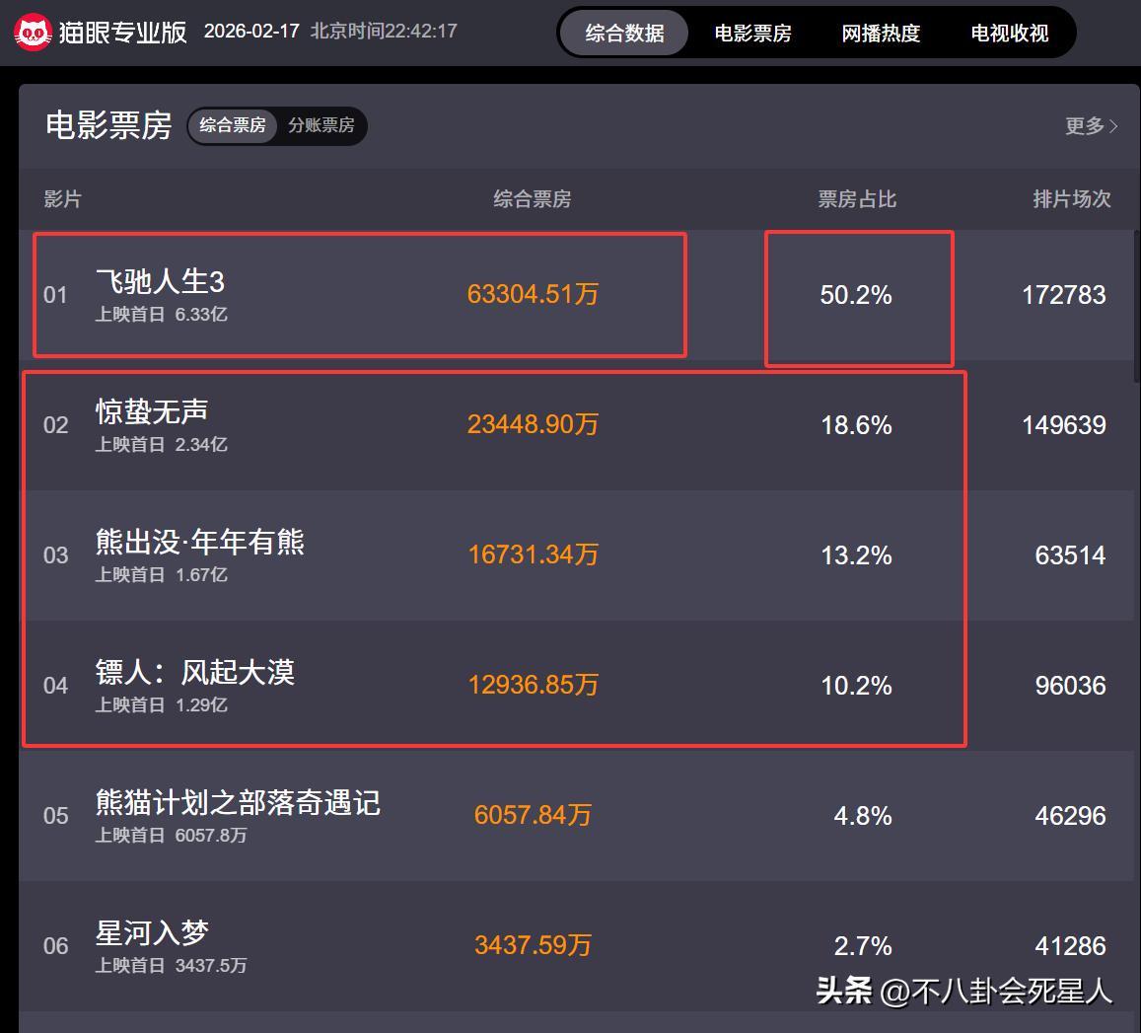
Task: Select 熊出没·年年有熊 movie title
Action: pos(200,543)
